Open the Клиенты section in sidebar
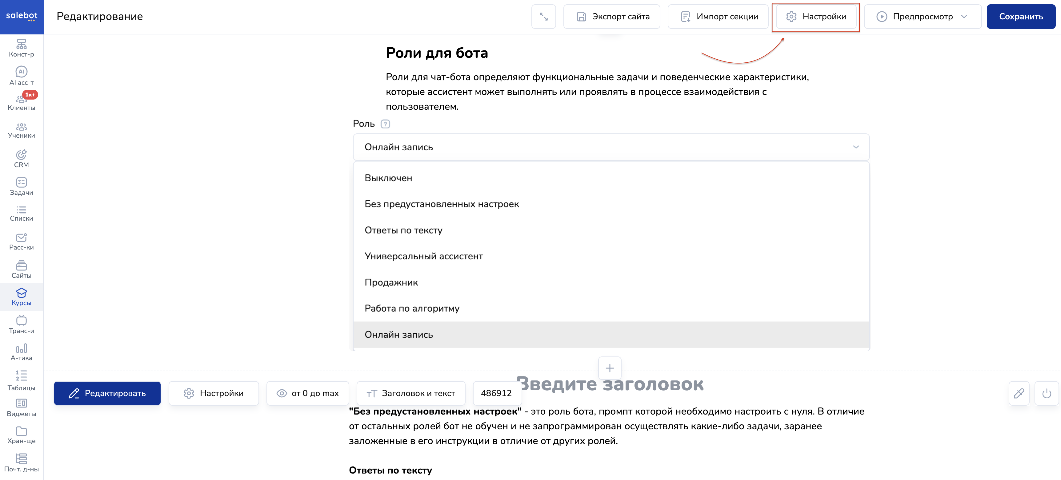Viewport: 1061px width, 480px height. click(x=22, y=103)
